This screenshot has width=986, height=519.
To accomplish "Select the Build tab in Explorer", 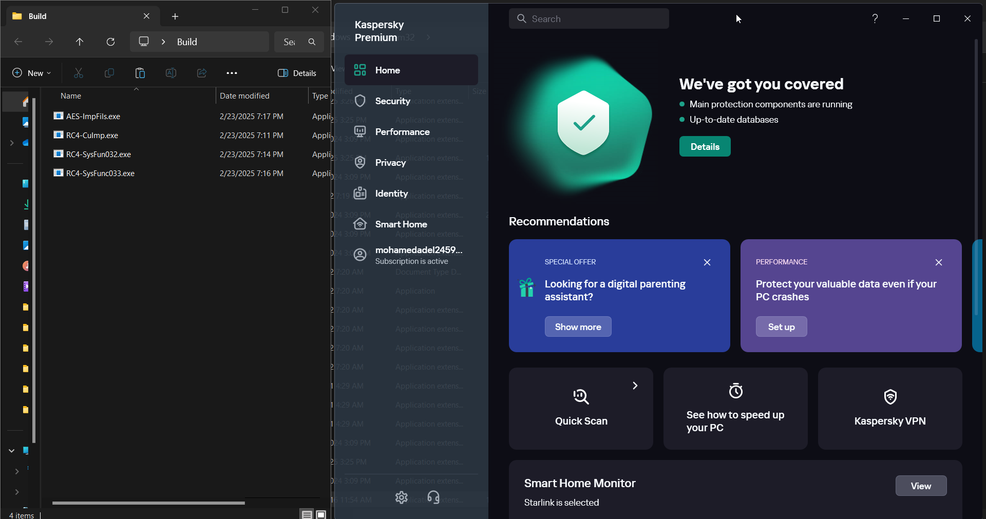I will [x=82, y=16].
